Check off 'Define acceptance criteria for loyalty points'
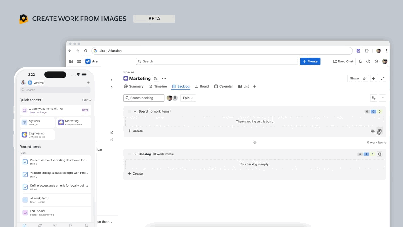Screen dimensions: 403x227 click(25, 187)
